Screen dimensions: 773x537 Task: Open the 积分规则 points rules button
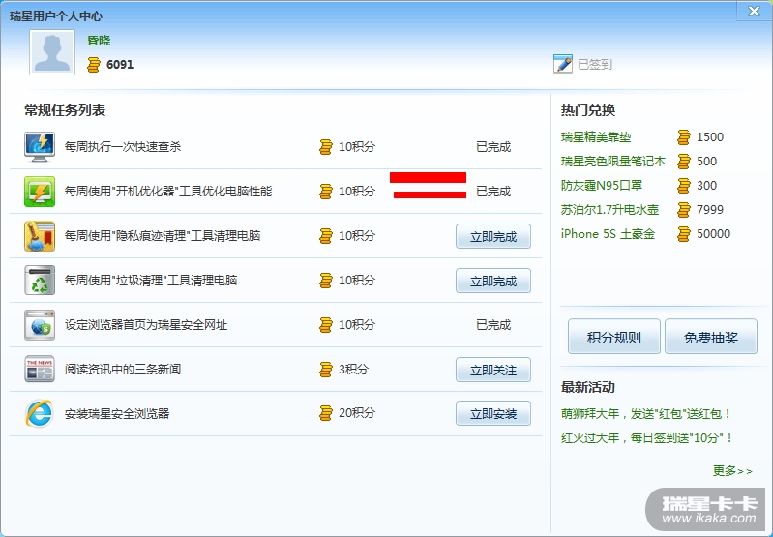613,337
